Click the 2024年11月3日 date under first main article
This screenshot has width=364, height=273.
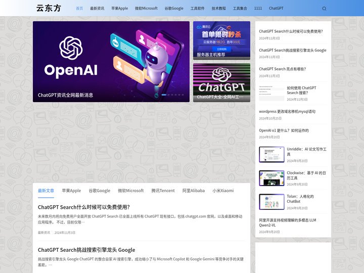65,233
